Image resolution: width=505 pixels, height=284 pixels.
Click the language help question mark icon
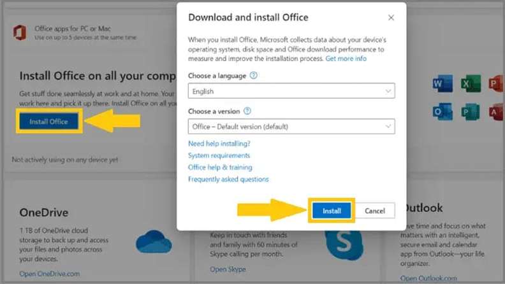[x=254, y=75]
